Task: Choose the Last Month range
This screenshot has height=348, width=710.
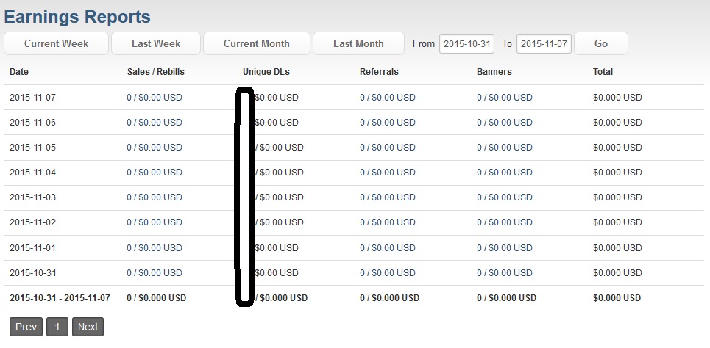Action: click(x=358, y=43)
